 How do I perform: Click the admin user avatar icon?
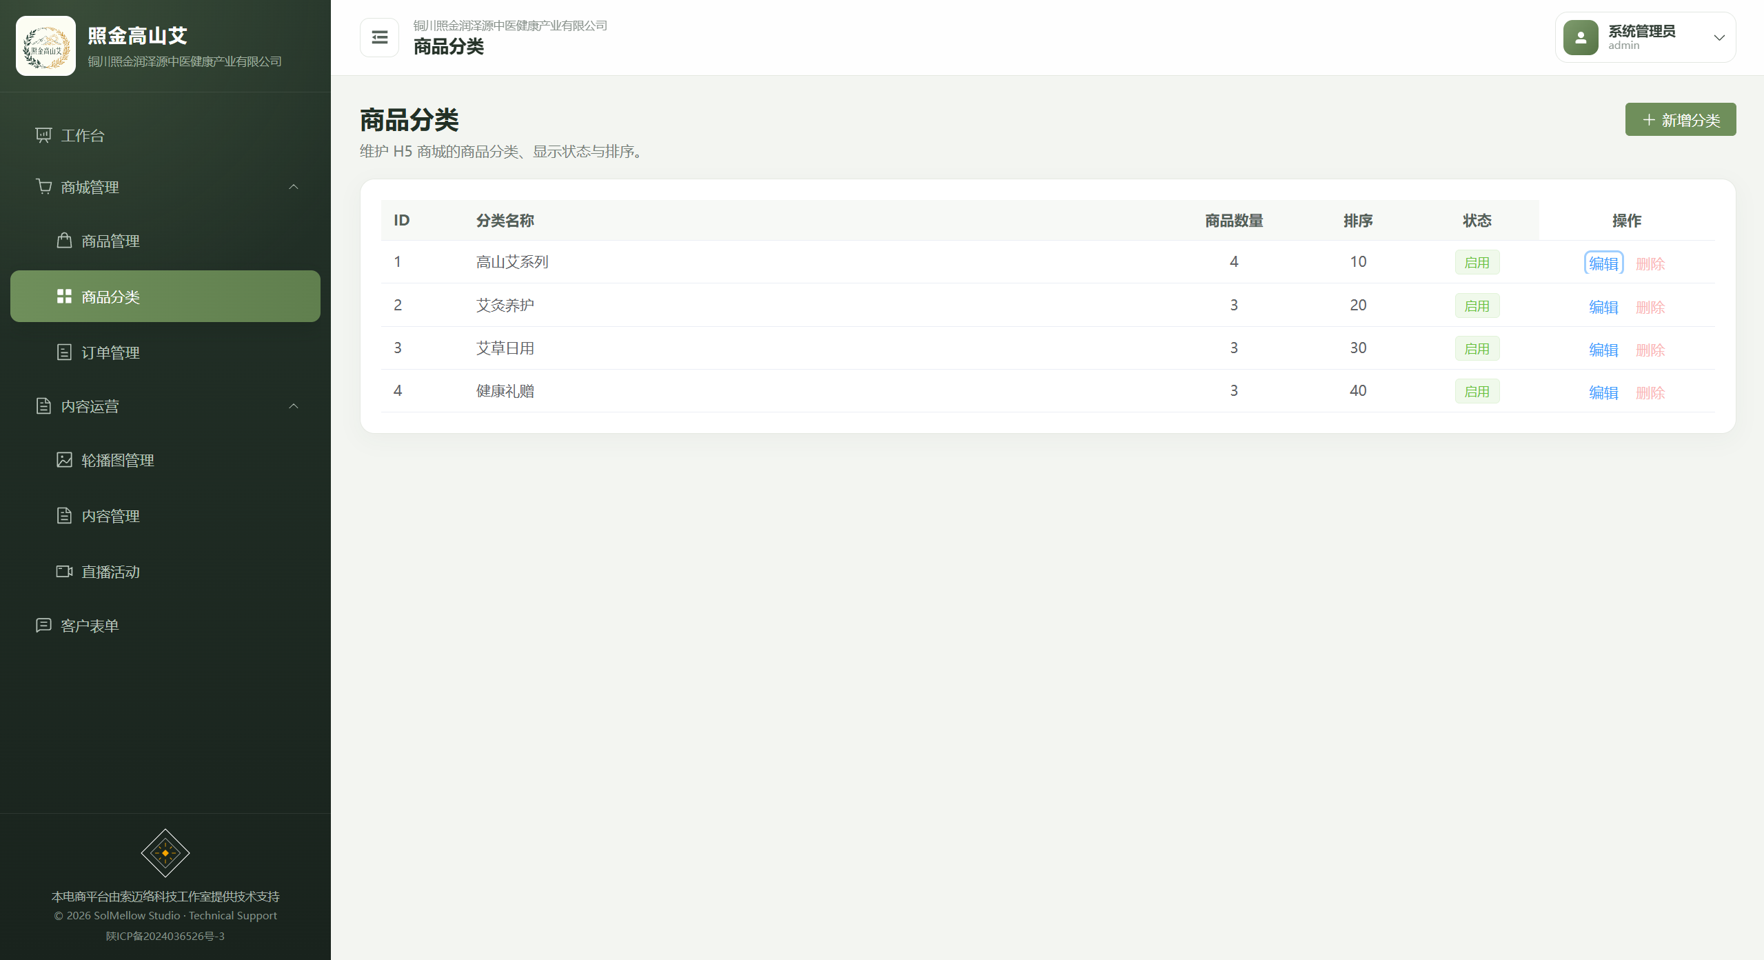click(1581, 37)
